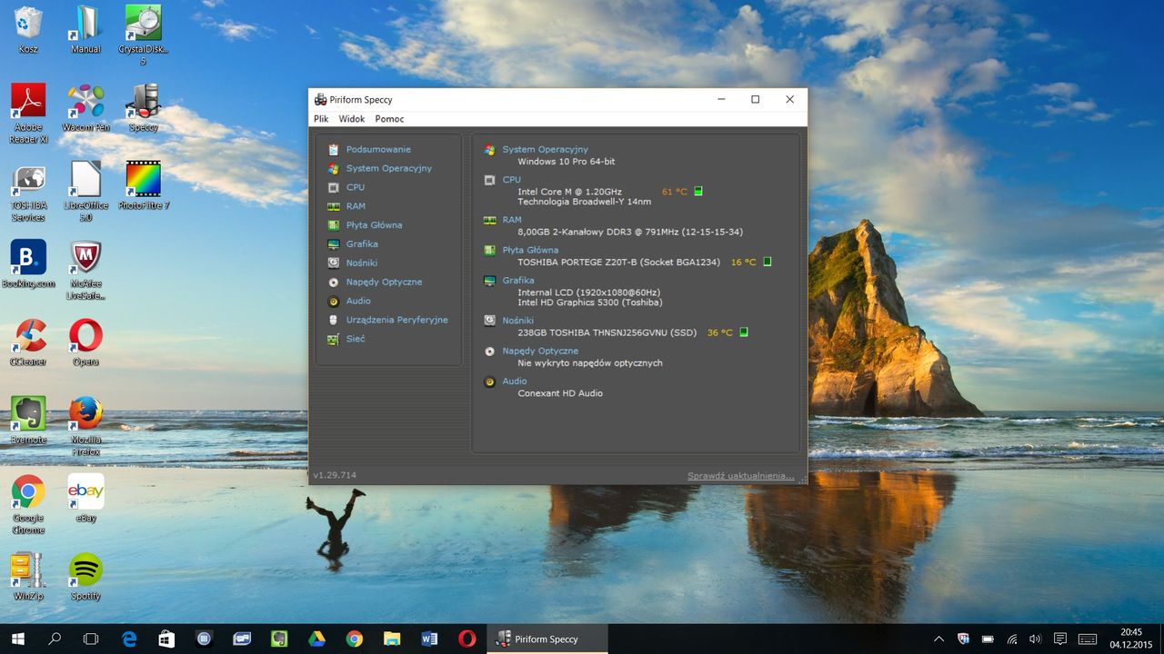Select the Google Chrome desktop icon
This screenshot has width=1164, height=654.
coord(28,504)
